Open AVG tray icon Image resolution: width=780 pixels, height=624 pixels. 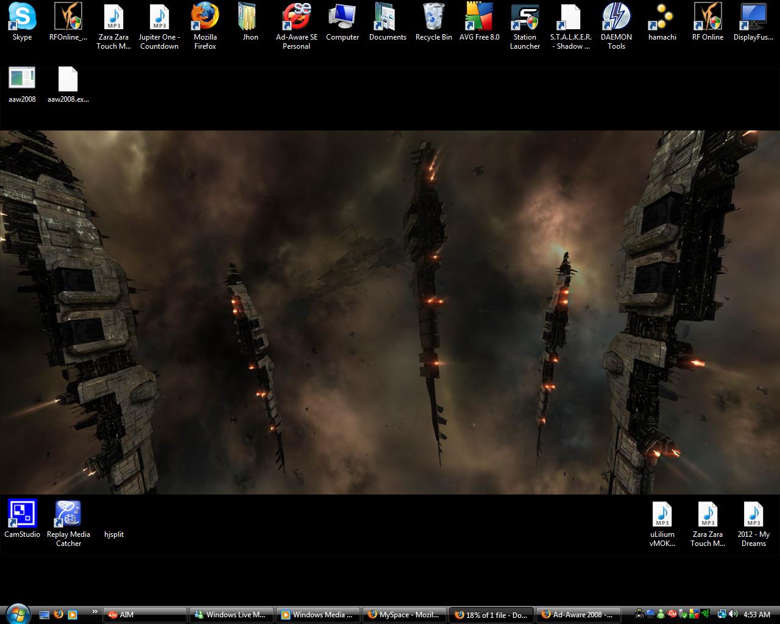pyautogui.click(x=693, y=614)
